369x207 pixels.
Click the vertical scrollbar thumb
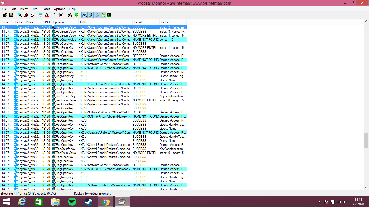coord(366,140)
